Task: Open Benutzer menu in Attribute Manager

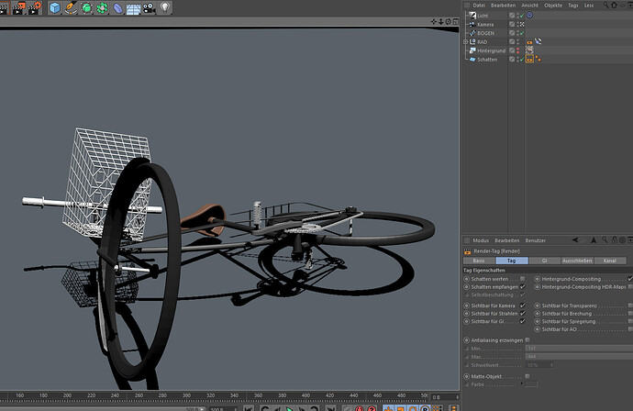Action: tap(536, 240)
